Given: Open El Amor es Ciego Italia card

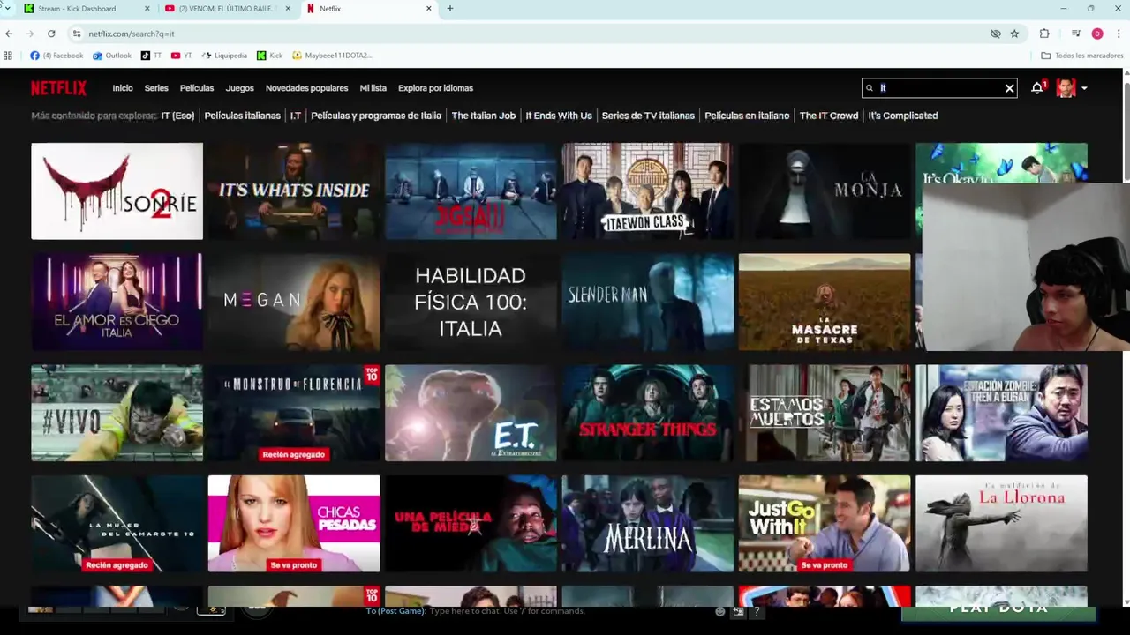Looking at the screenshot, I should [x=117, y=302].
